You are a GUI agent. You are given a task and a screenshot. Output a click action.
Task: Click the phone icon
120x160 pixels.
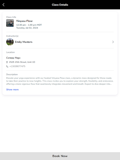coord(7,66)
